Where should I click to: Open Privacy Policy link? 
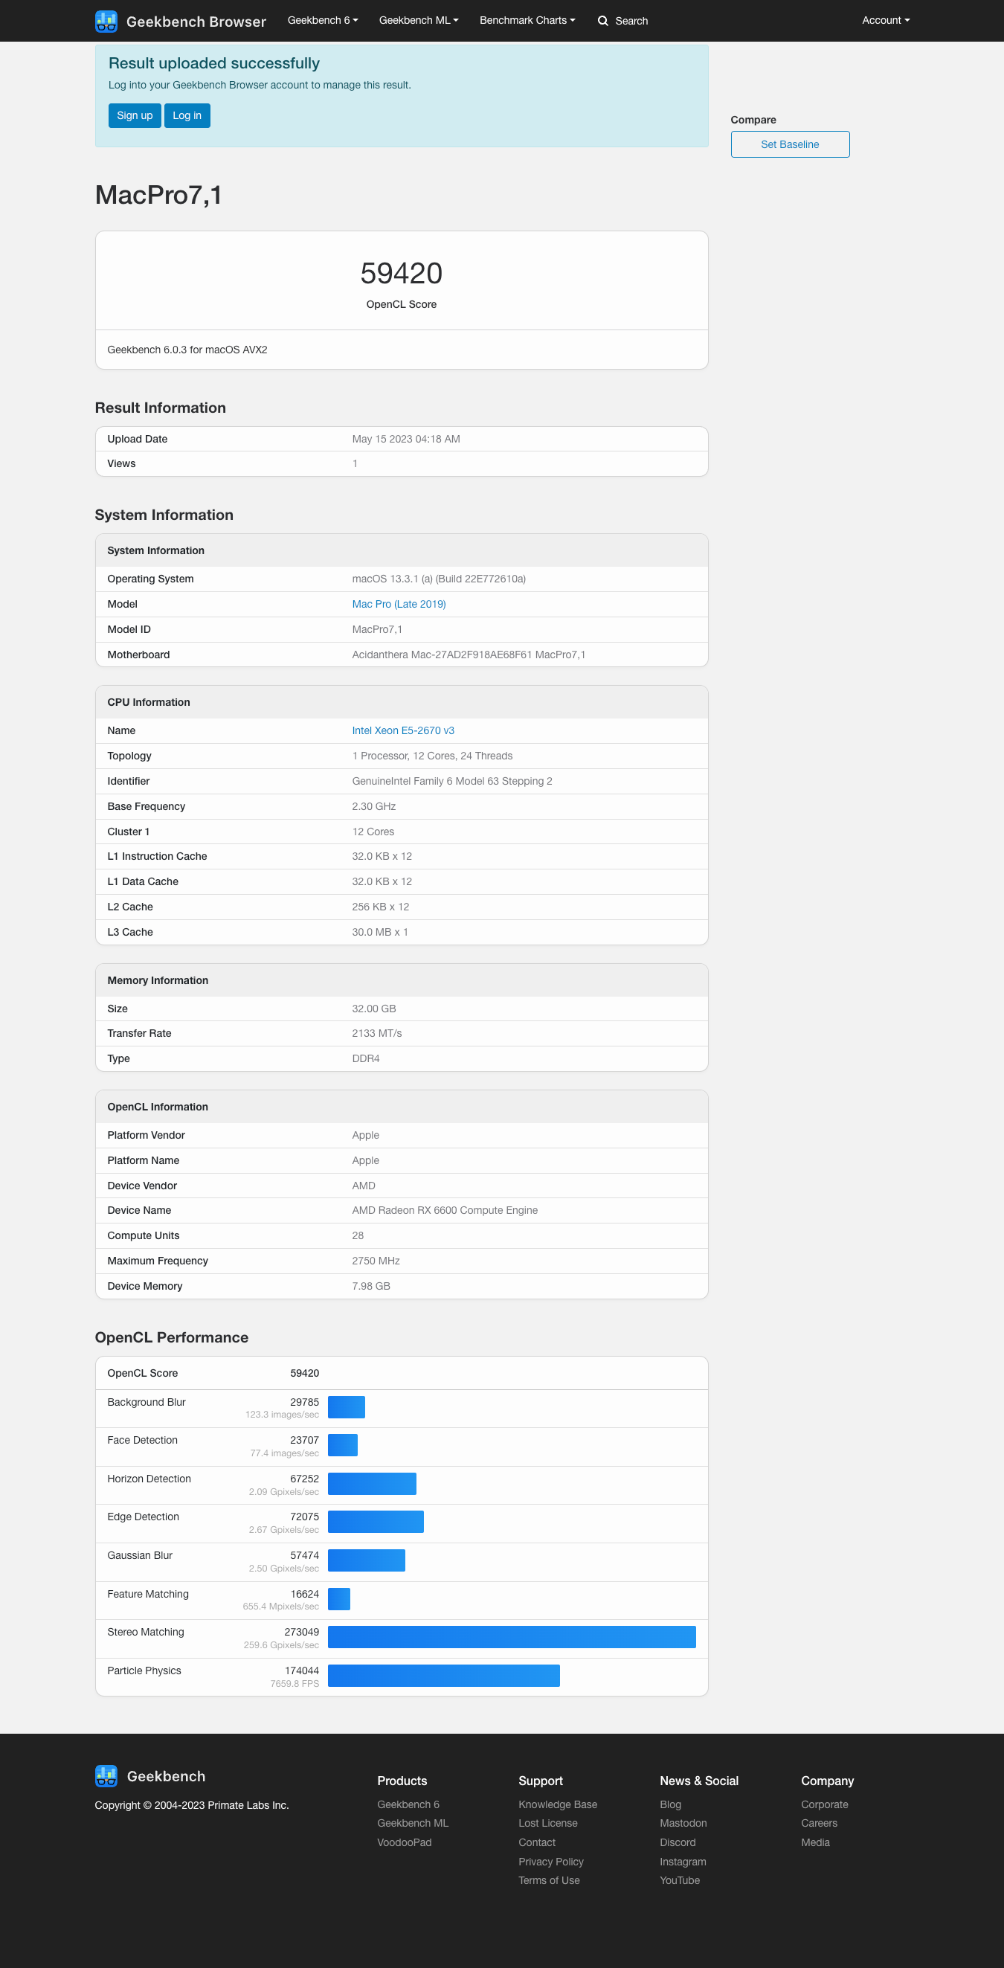(x=551, y=1862)
